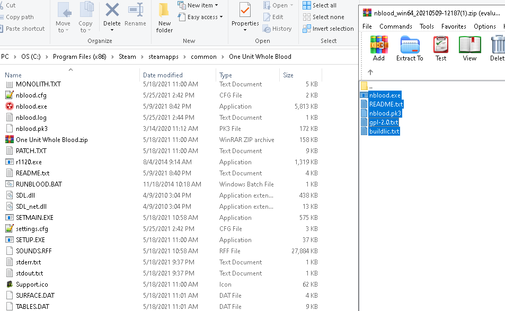The width and height of the screenshot is (505, 311).
Task: Click the parent folder '..' icon in WinRAR
Action: coord(364,86)
